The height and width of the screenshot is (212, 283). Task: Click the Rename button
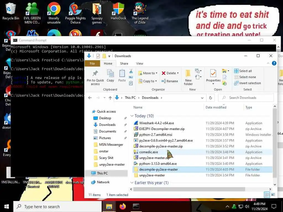[170, 81]
